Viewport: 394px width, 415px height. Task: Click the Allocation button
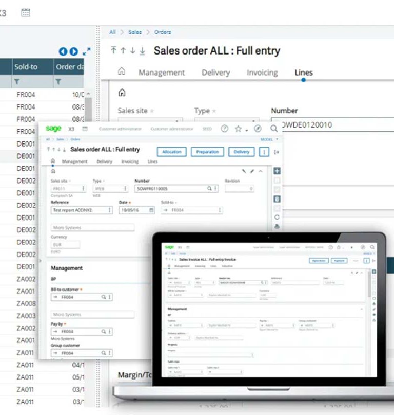(x=172, y=152)
